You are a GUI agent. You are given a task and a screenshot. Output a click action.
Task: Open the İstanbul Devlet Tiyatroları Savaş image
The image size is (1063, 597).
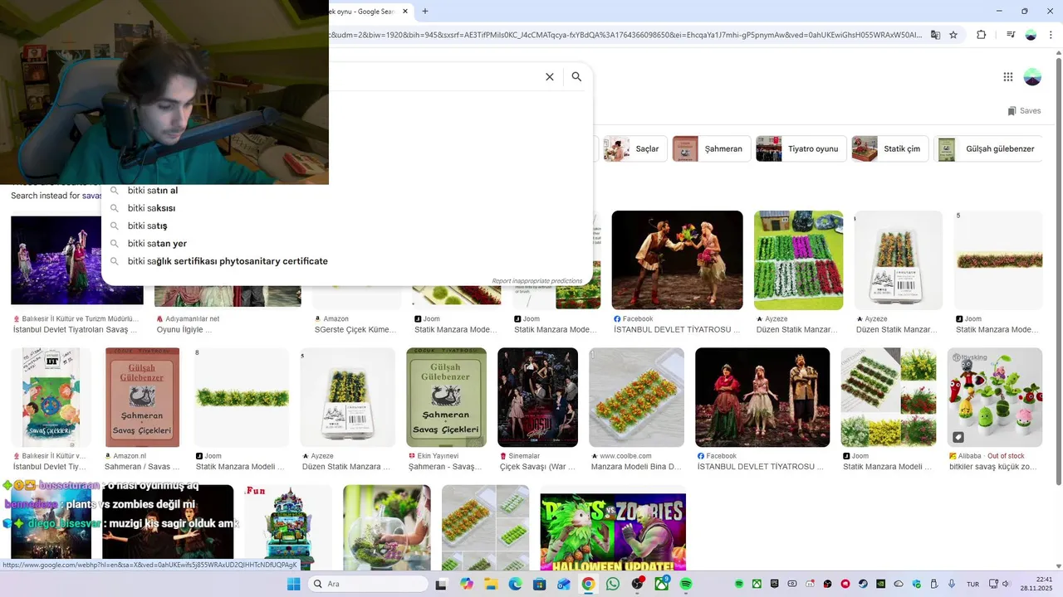coord(76,260)
